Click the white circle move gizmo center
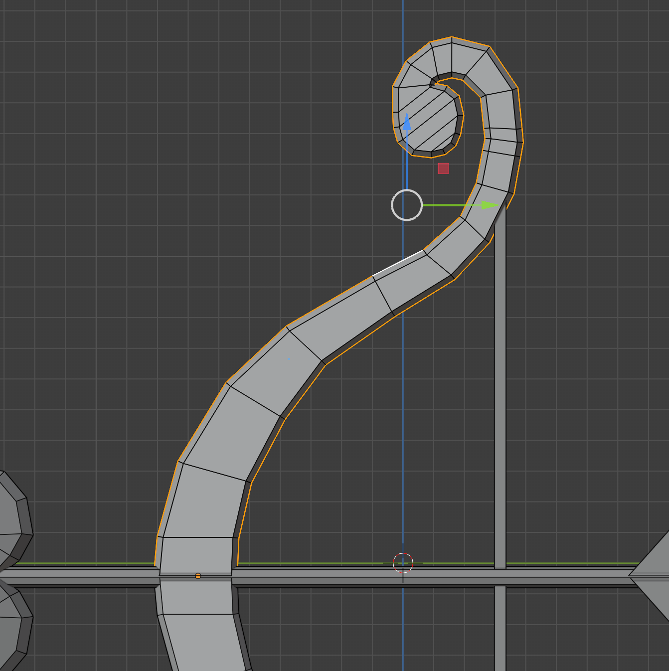The height and width of the screenshot is (671, 669). coord(407,205)
